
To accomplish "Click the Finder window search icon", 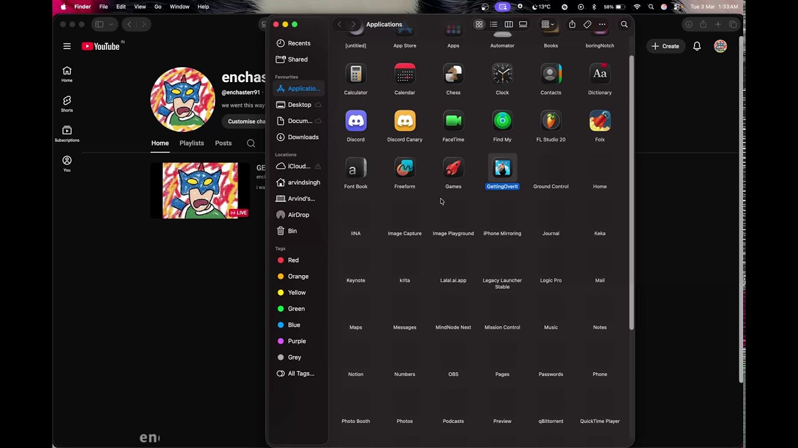I will (x=624, y=24).
